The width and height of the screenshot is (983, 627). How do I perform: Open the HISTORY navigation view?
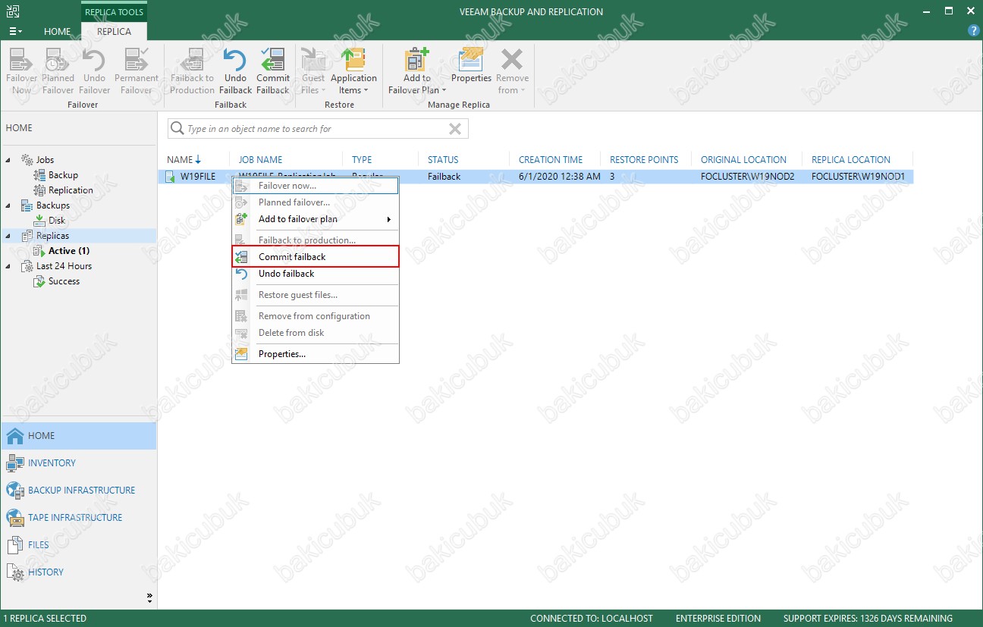point(78,572)
